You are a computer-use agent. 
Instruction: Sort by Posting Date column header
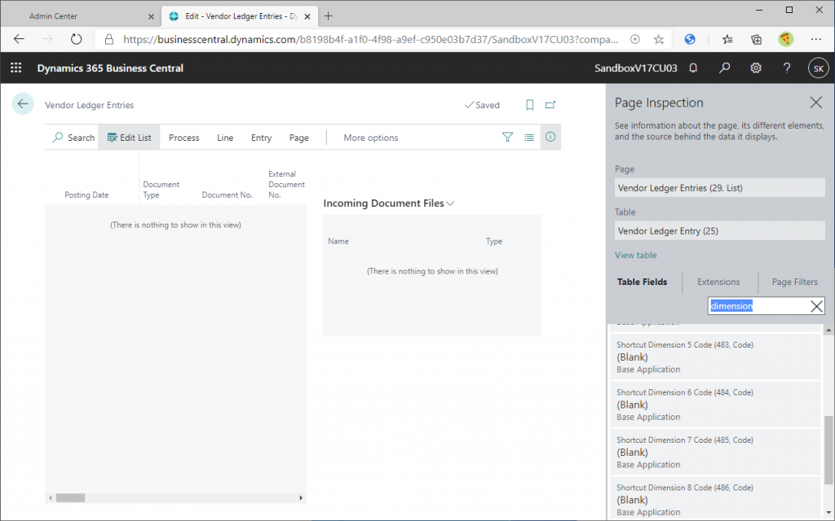coord(86,195)
